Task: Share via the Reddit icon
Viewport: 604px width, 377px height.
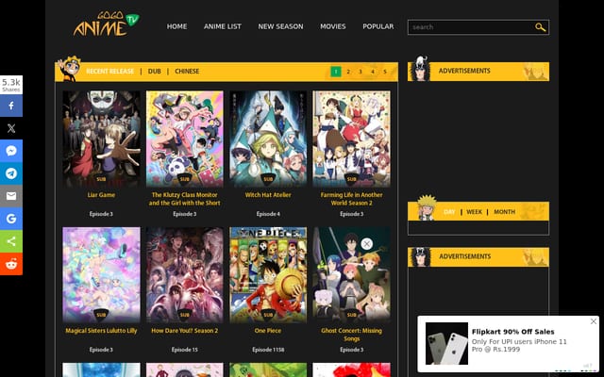Action: tap(11, 264)
